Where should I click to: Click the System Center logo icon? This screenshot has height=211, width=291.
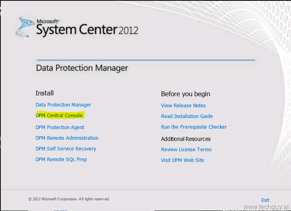(25, 27)
